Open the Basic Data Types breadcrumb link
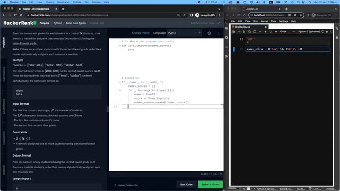The width and height of the screenshot is (340, 191). pos(75,23)
